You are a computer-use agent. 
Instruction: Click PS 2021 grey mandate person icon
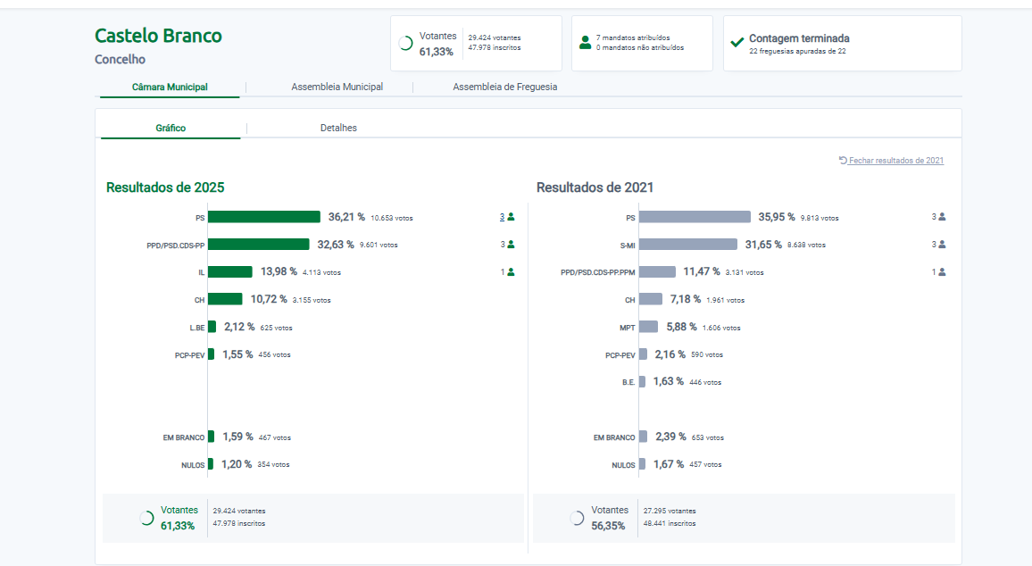pyautogui.click(x=942, y=217)
